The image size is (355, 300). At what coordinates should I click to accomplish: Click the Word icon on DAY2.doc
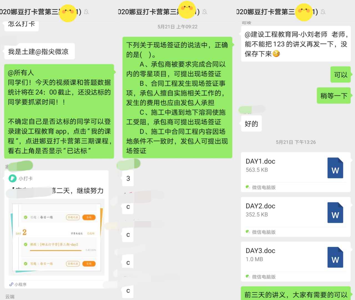pyautogui.click(x=335, y=212)
